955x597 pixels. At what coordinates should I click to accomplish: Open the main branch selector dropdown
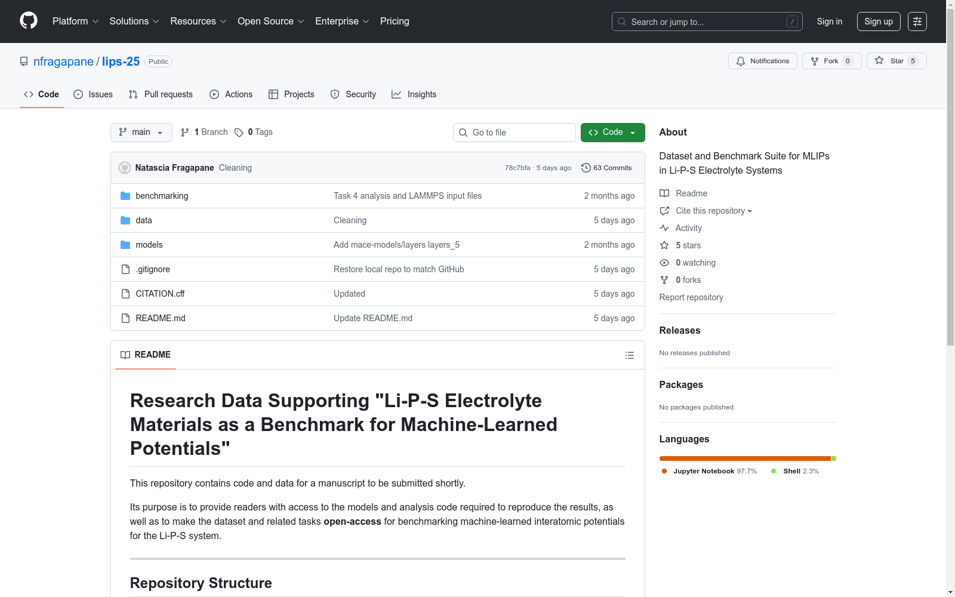pos(141,133)
